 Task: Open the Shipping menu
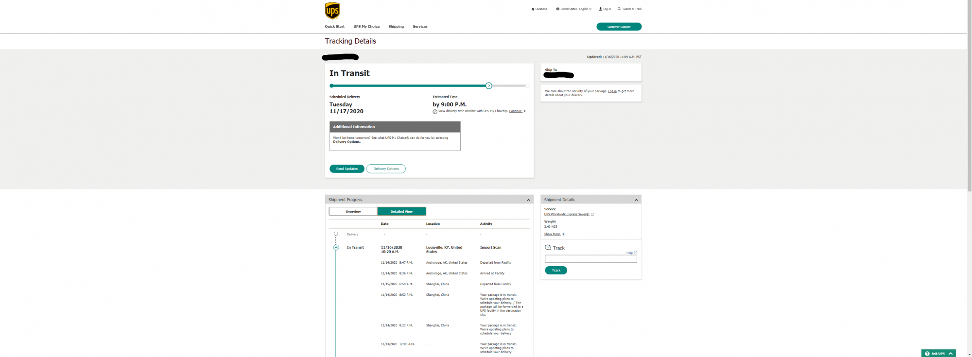396,27
